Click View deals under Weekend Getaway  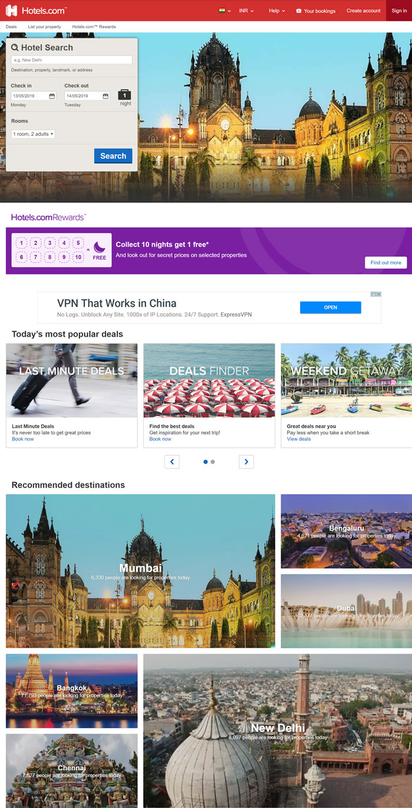298,439
